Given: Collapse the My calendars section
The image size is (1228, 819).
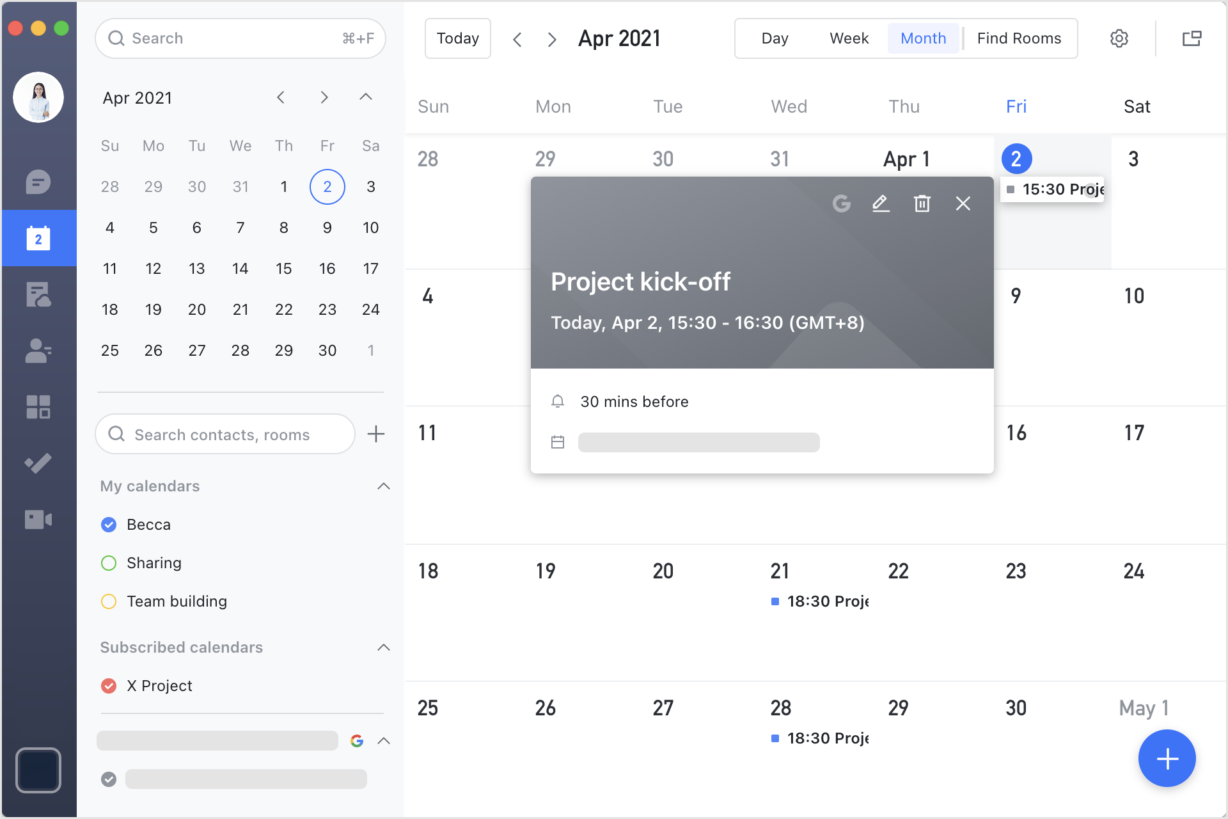Looking at the screenshot, I should (x=383, y=486).
